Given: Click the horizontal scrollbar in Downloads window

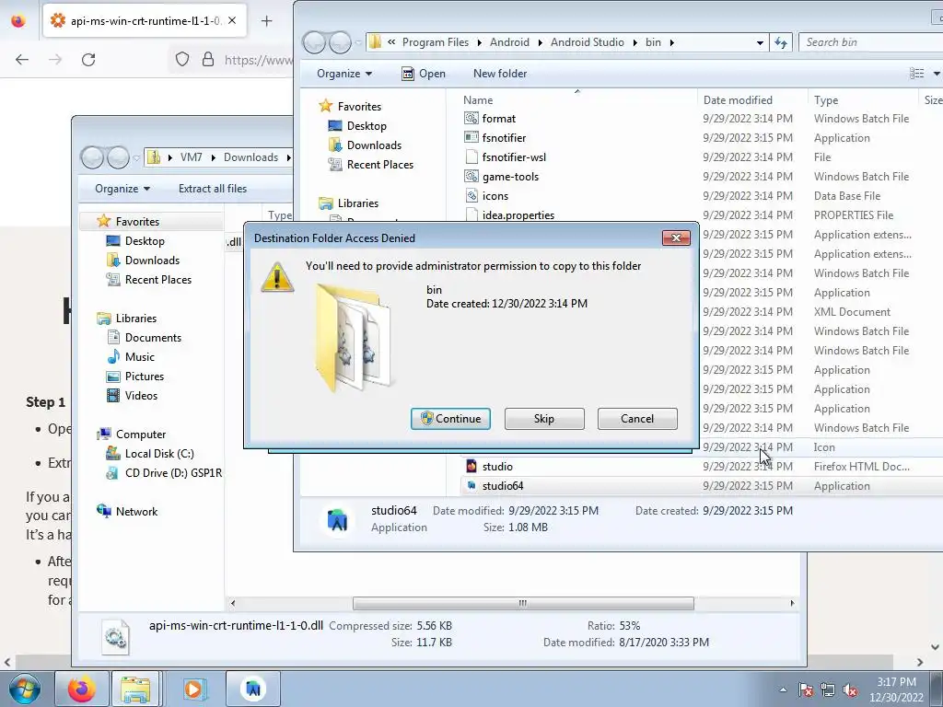Looking at the screenshot, I should click(x=523, y=603).
